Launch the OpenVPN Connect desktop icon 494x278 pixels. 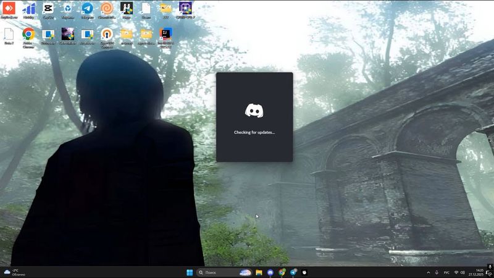107,34
